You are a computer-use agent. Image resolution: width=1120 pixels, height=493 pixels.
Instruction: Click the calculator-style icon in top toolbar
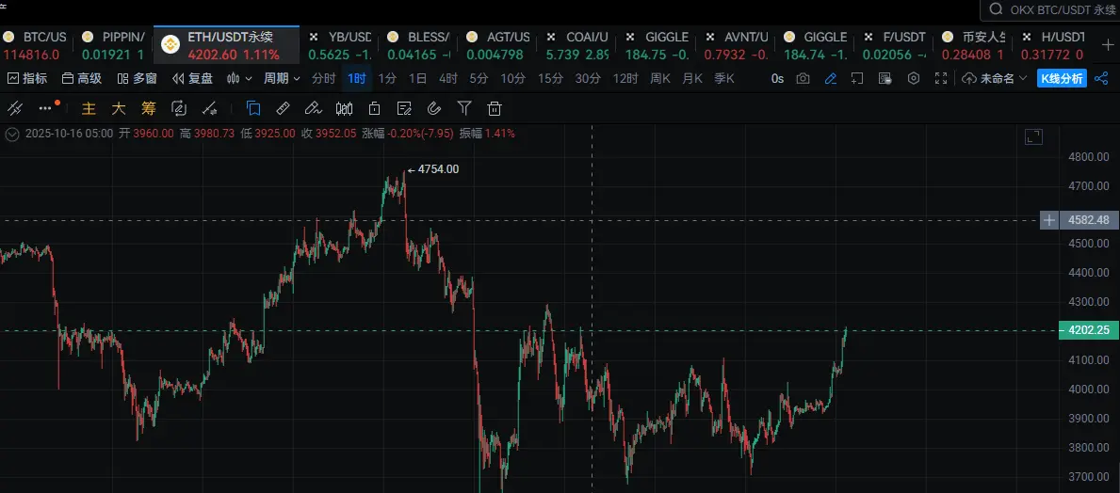[885, 78]
